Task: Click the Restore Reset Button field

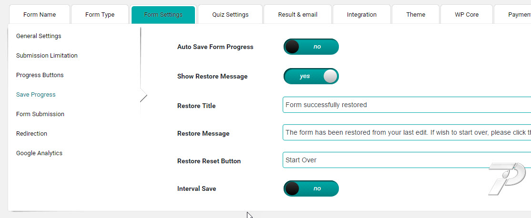Action: [405, 160]
